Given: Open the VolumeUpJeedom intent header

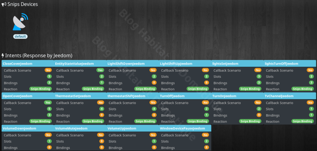Looking at the screenshot, I should (x=132, y=128).
